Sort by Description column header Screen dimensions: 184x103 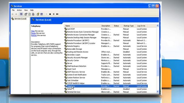click(106, 26)
